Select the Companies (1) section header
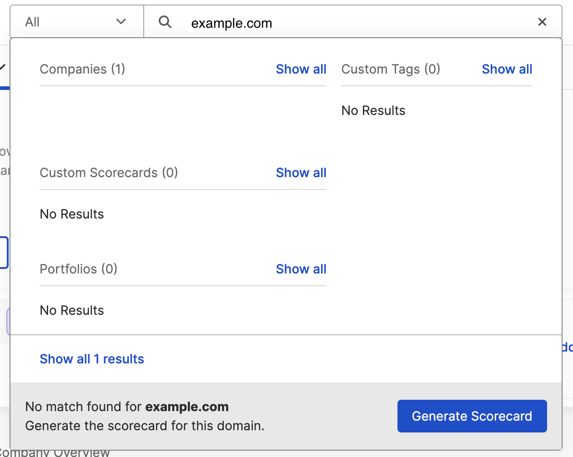 pos(82,69)
